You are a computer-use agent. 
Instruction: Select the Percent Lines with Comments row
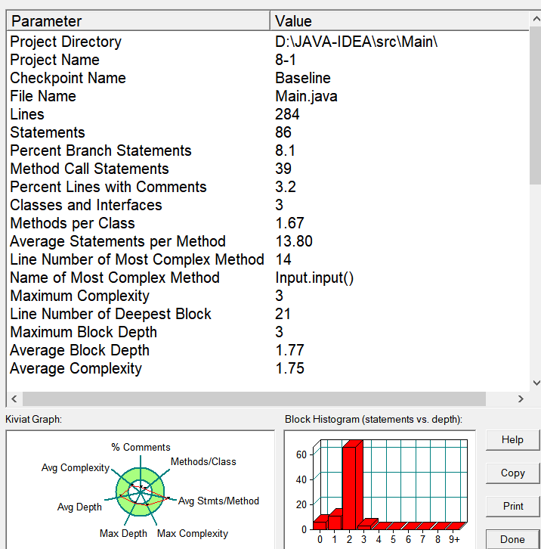[267, 187]
